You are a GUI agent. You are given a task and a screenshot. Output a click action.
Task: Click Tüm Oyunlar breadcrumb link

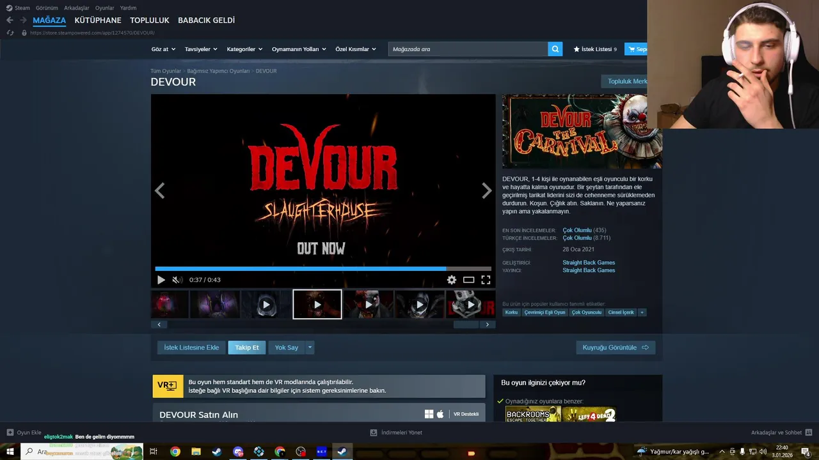(166, 71)
